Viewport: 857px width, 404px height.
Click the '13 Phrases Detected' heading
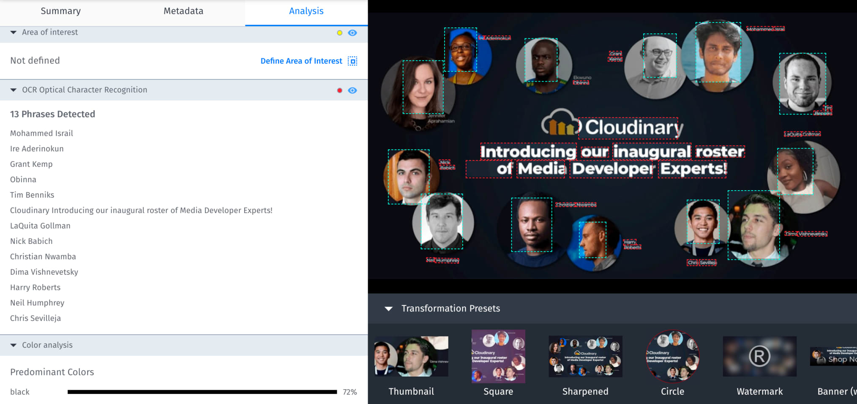coord(52,114)
